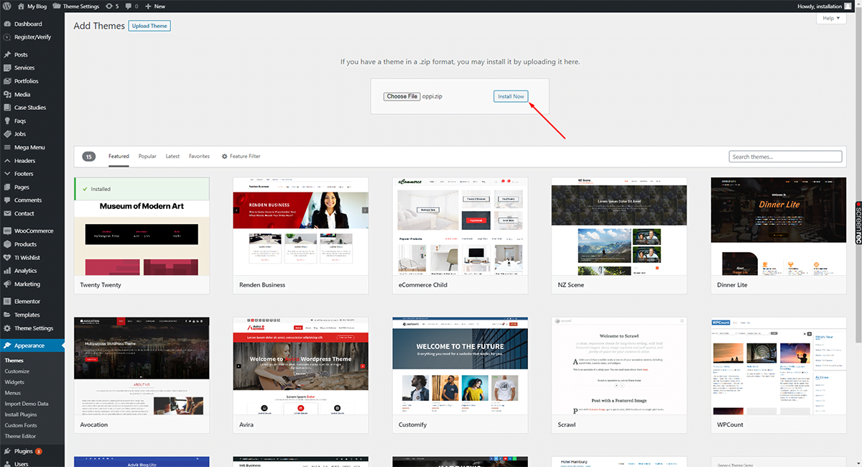Switch to the Favorites themes tab
862x467 pixels.
[x=200, y=156]
